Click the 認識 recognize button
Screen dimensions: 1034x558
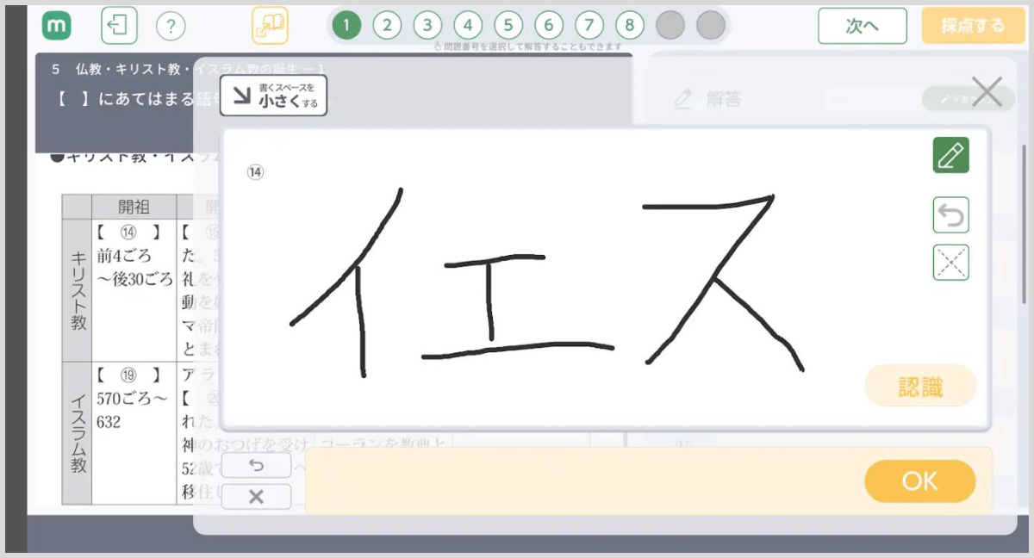click(x=920, y=386)
